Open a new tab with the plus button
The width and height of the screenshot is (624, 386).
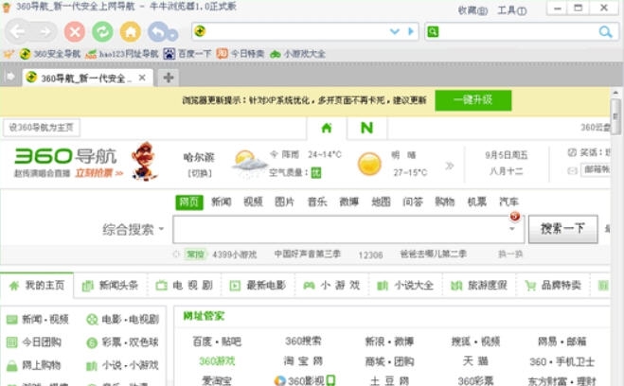(169, 78)
